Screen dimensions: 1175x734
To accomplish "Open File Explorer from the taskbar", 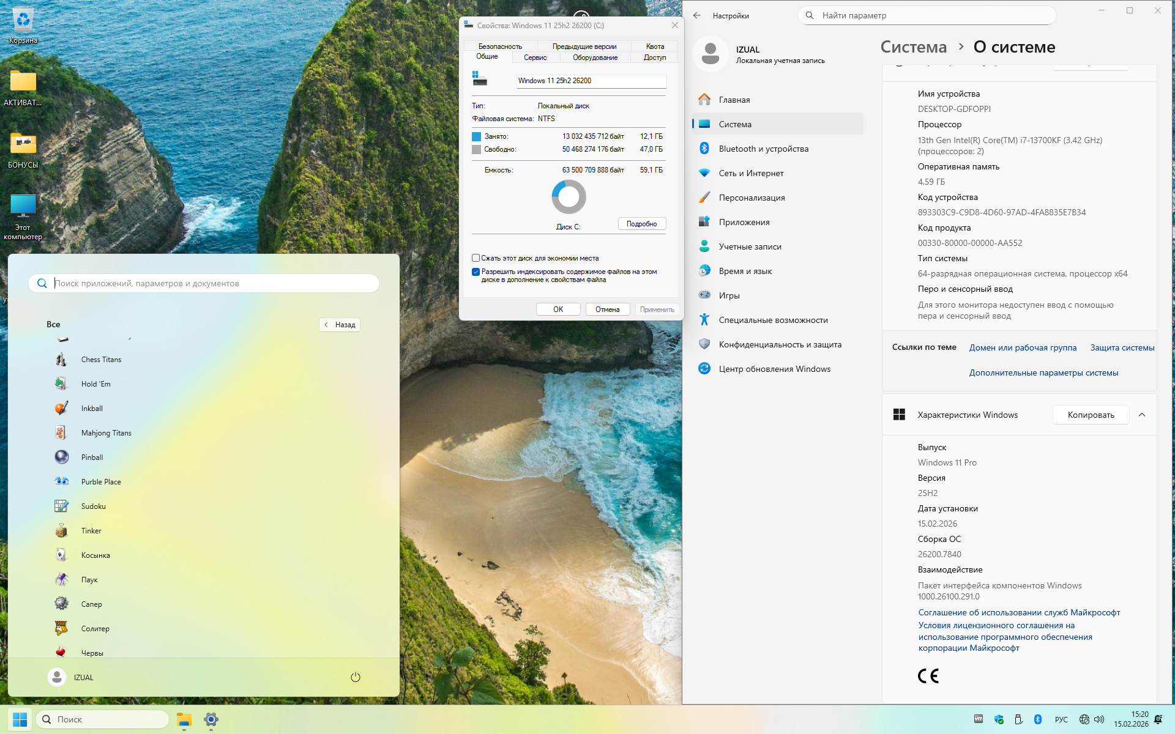I will [184, 720].
